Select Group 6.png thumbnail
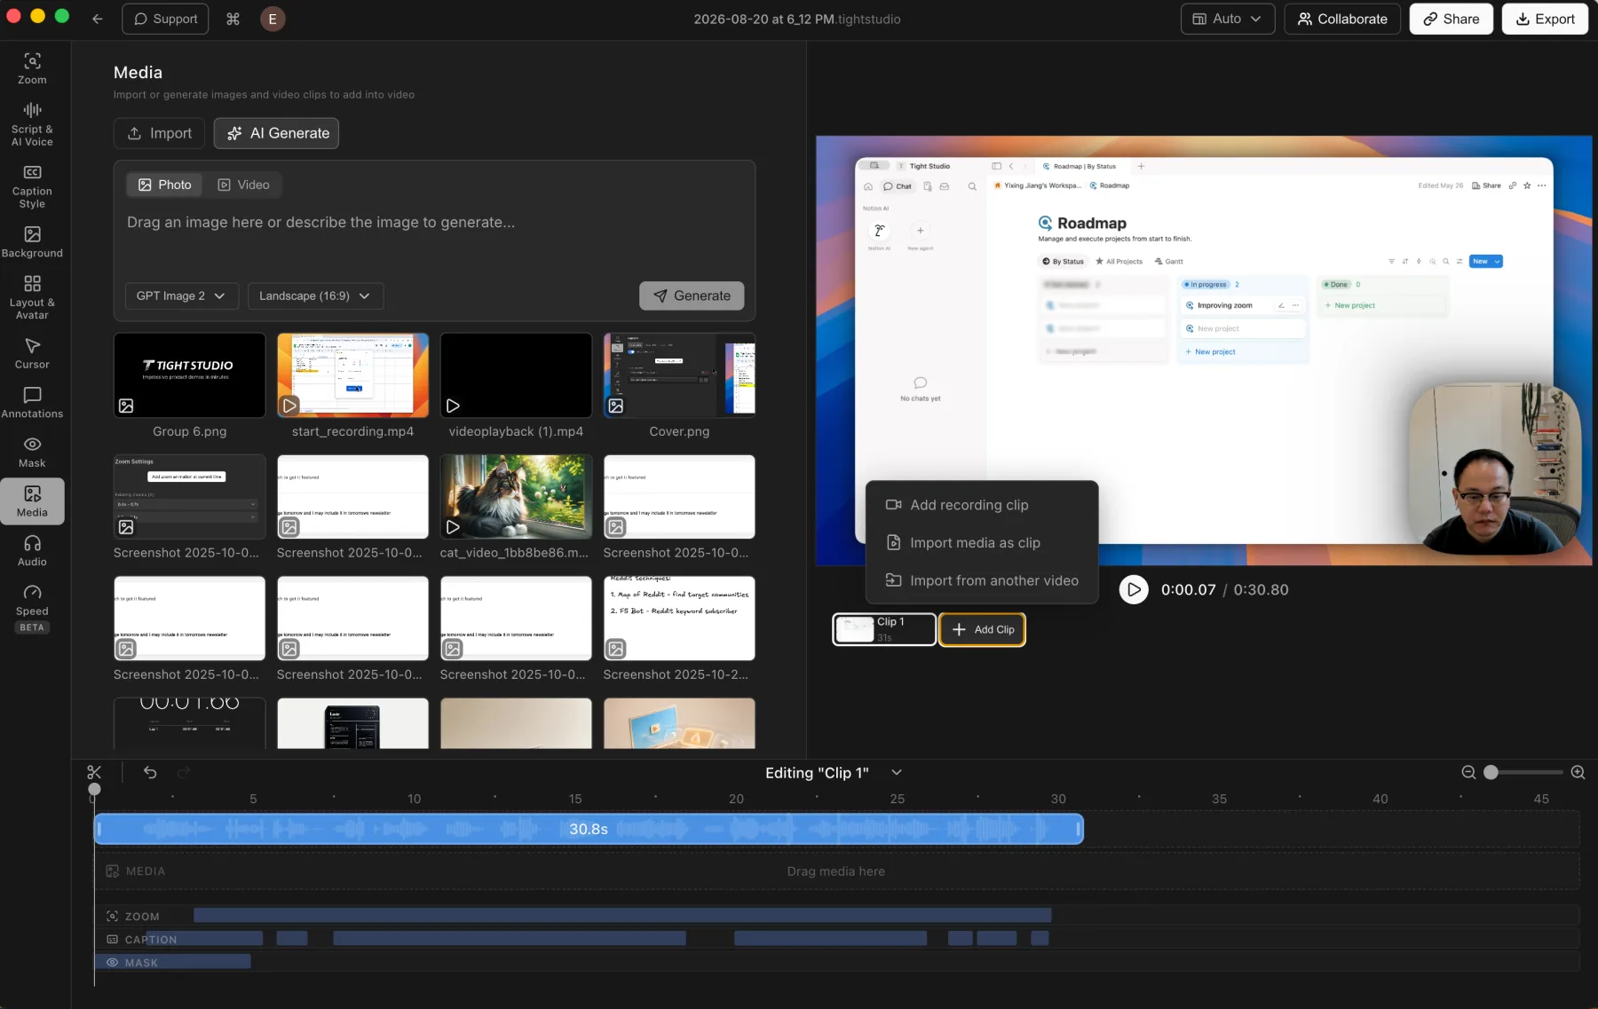 [189, 375]
